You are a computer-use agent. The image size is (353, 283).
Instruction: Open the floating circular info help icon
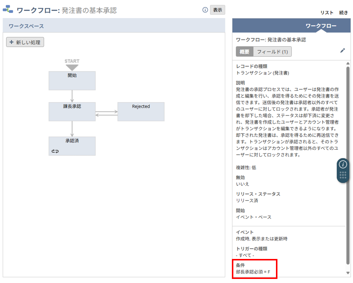click(343, 164)
